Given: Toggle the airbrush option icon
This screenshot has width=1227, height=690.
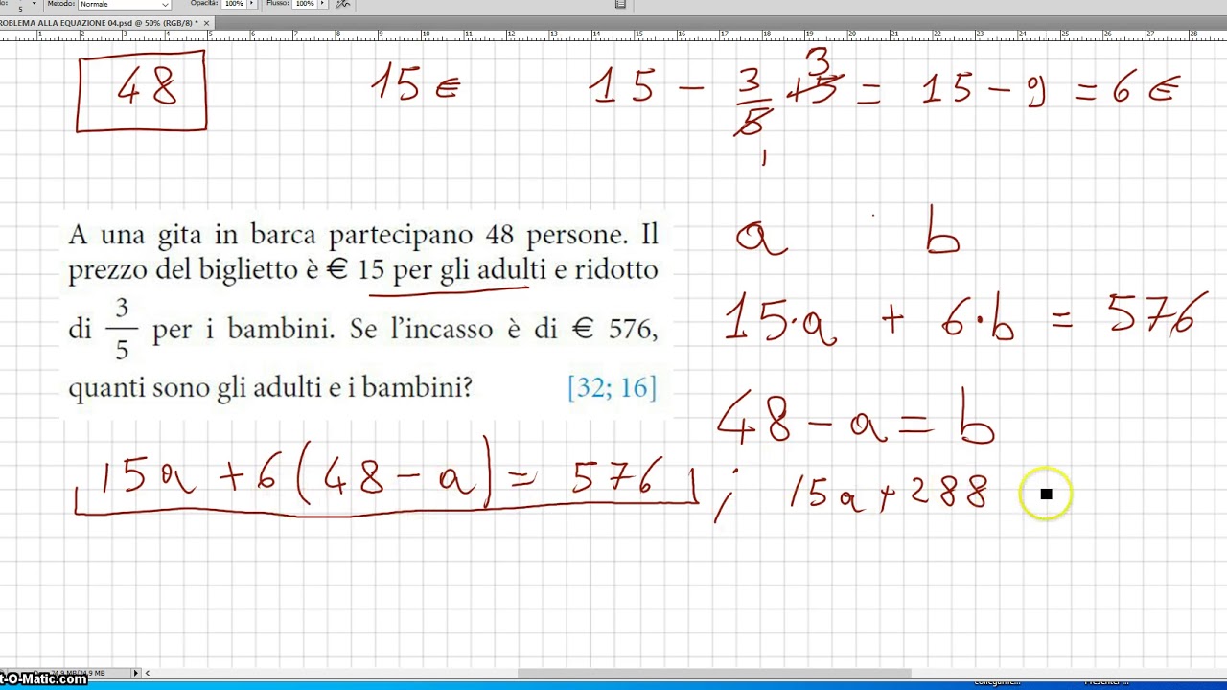Looking at the screenshot, I should pos(342,4).
